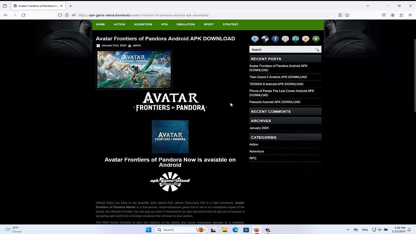This screenshot has height=234, width=416.
Task: Open the ACTION navigation menu
Action: [119, 24]
